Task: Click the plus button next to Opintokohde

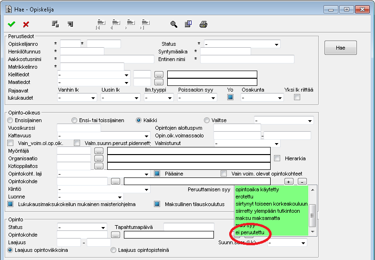Action: [x=289, y=182]
